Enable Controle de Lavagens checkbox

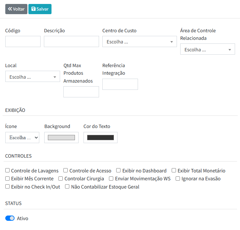click(x=8, y=170)
